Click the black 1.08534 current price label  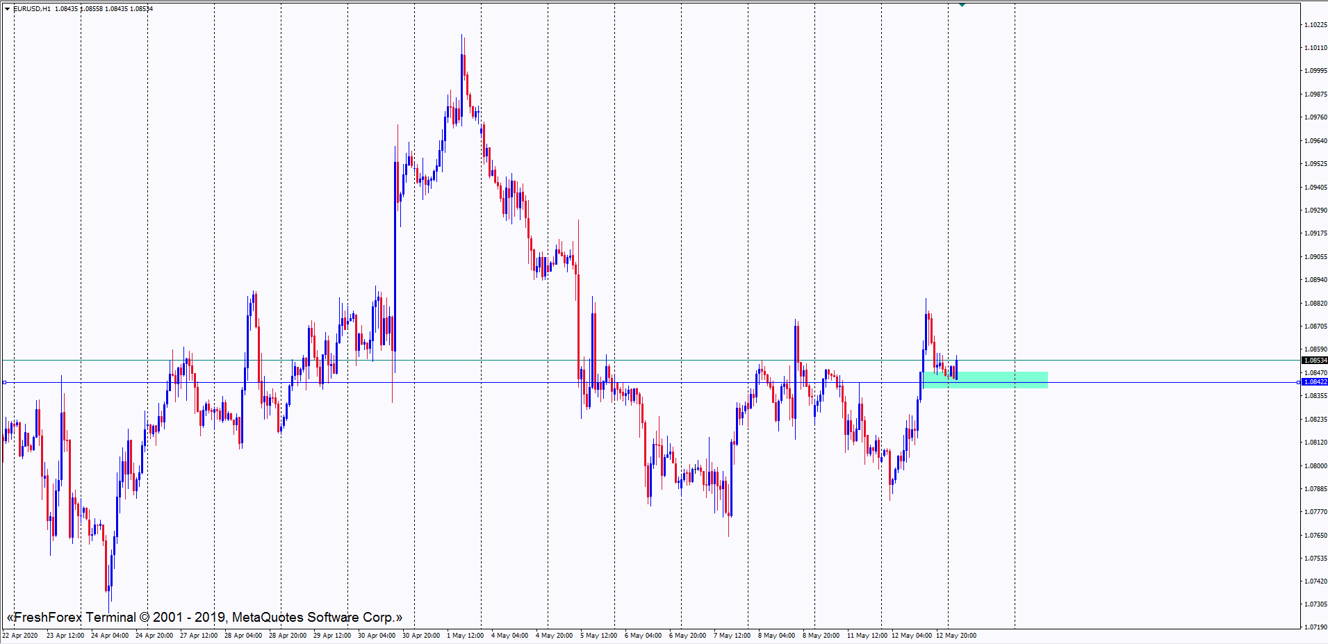(x=1315, y=361)
